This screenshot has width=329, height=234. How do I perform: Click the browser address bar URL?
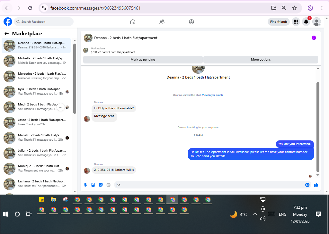coord(95,8)
